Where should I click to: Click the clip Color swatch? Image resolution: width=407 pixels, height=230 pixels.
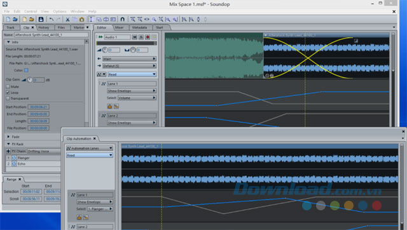coord(26,71)
